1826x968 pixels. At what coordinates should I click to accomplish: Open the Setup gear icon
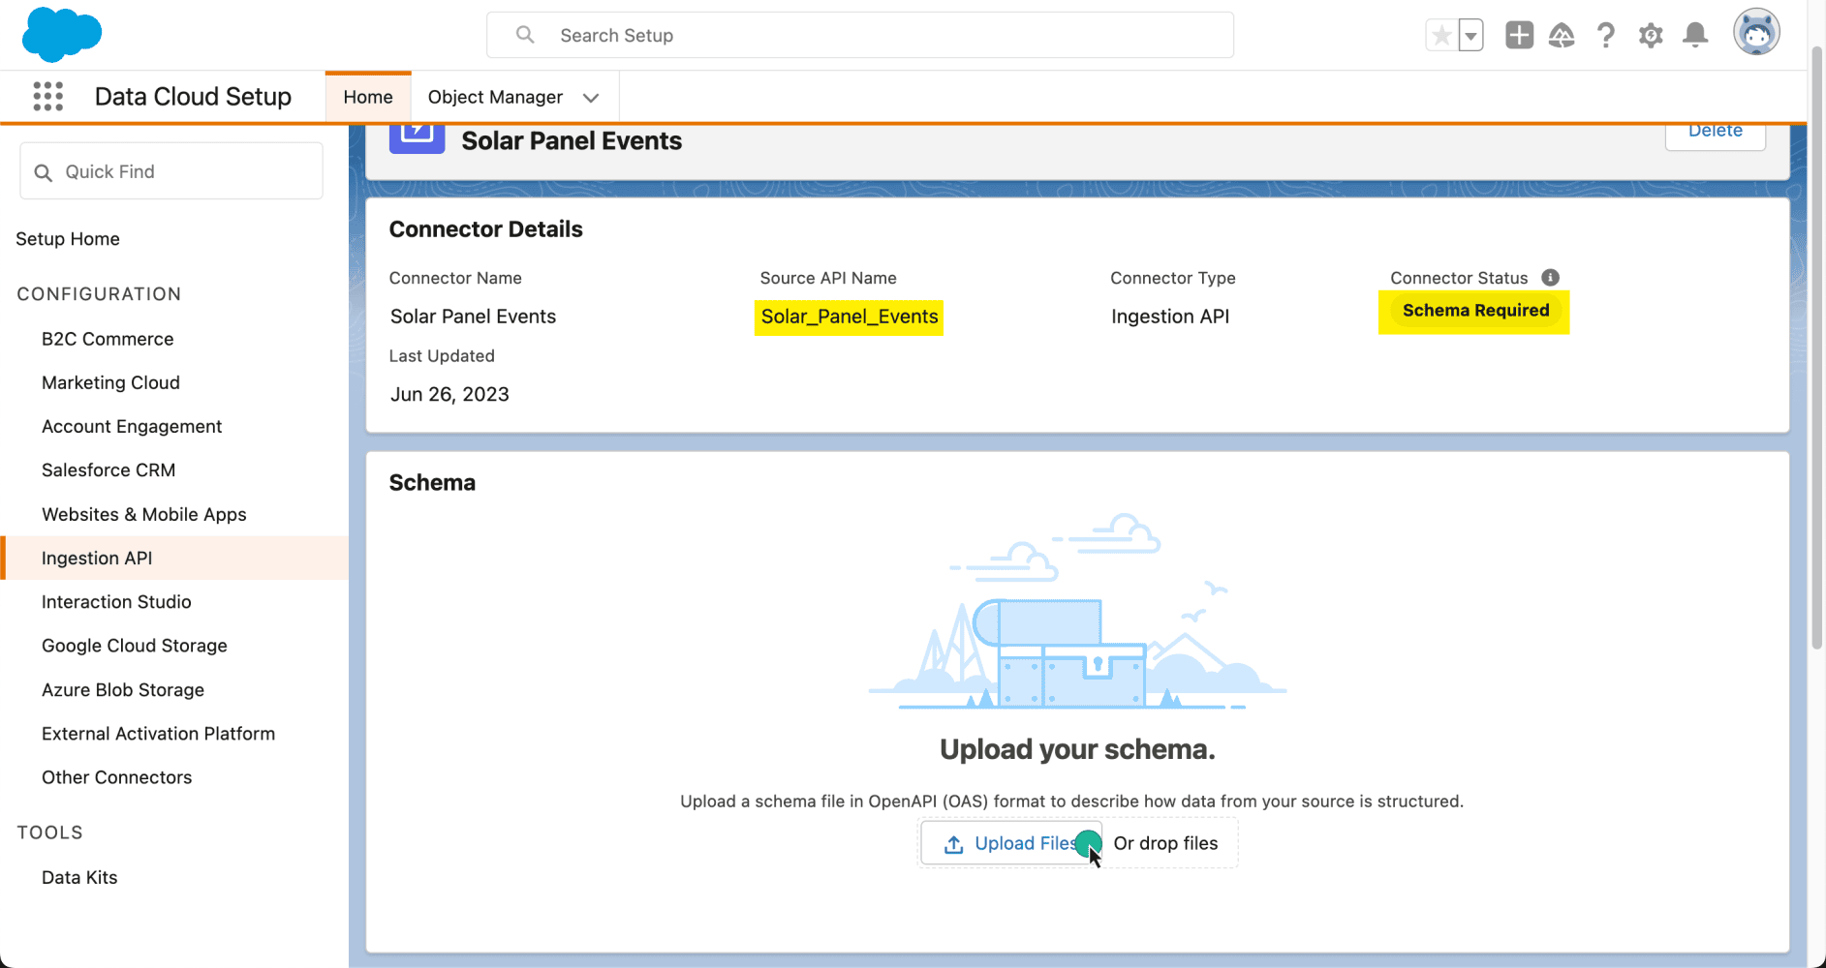point(1651,36)
